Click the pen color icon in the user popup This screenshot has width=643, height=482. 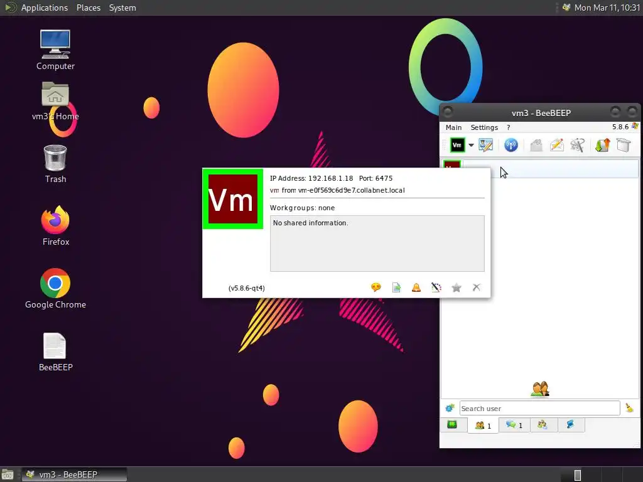436,287
